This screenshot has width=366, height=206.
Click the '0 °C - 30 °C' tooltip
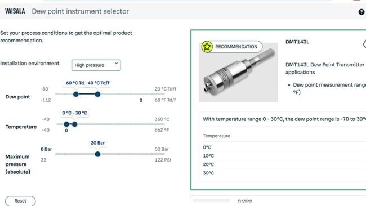[74, 113]
